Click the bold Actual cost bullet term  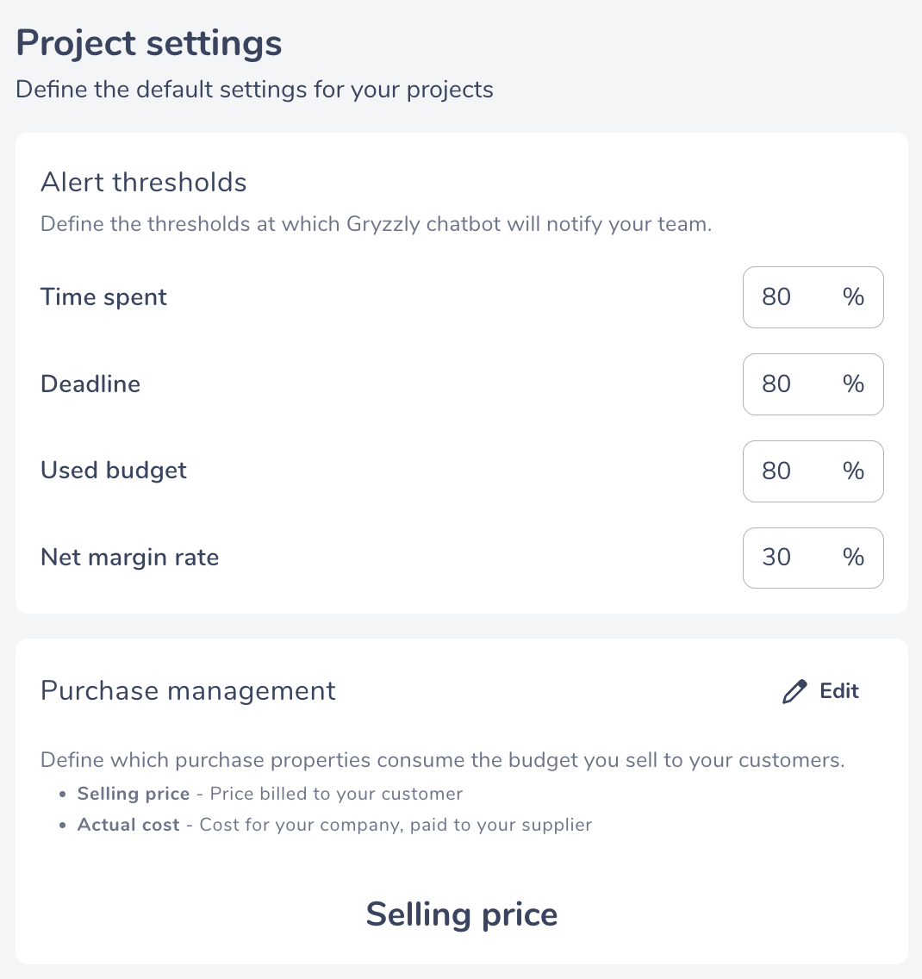pyautogui.click(x=128, y=825)
